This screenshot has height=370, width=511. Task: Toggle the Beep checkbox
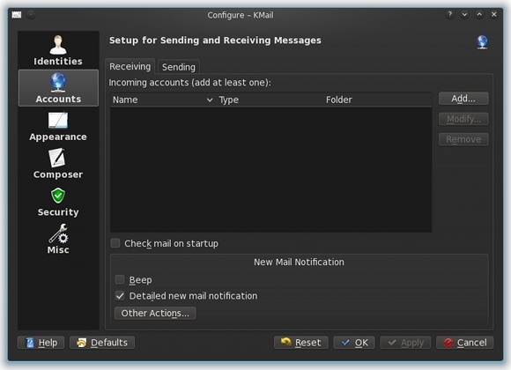click(120, 279)
